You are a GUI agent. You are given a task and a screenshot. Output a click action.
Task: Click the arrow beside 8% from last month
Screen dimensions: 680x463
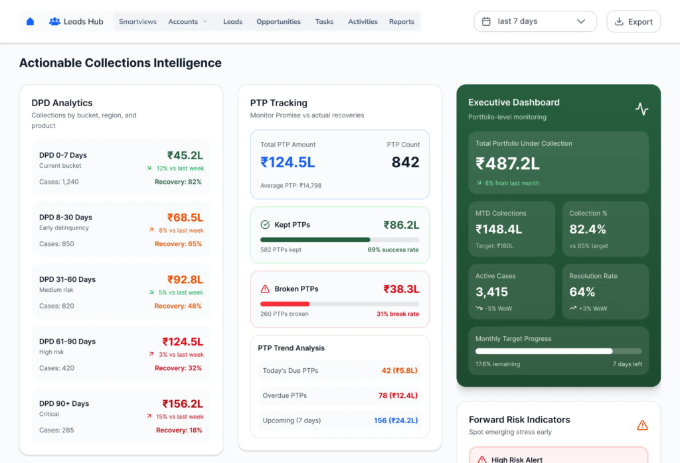pyautogui.click(x=479, y=183)
